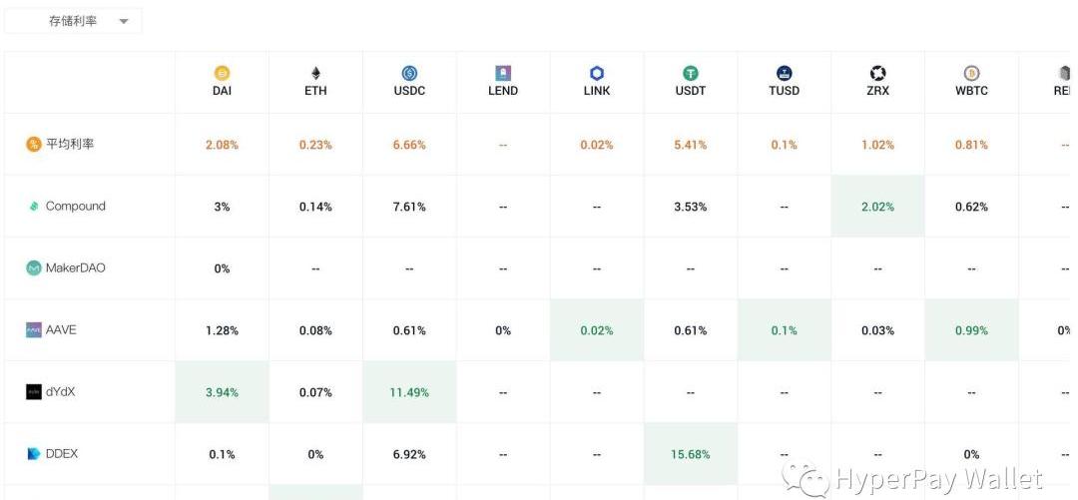Select the Compound platform row
Screen dimensions: 1078x500
(75, 207)
